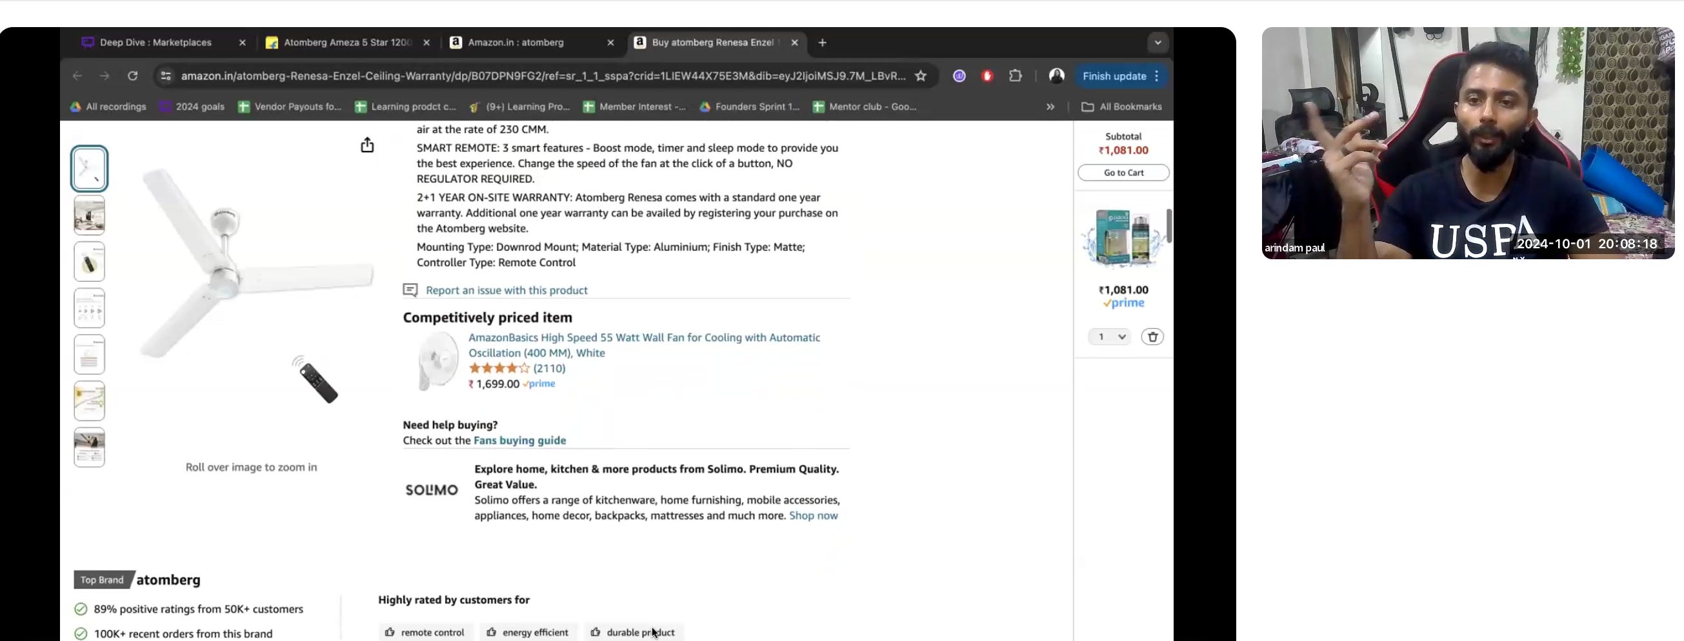Open the tab search dropdown arrow

[1158, 43]
